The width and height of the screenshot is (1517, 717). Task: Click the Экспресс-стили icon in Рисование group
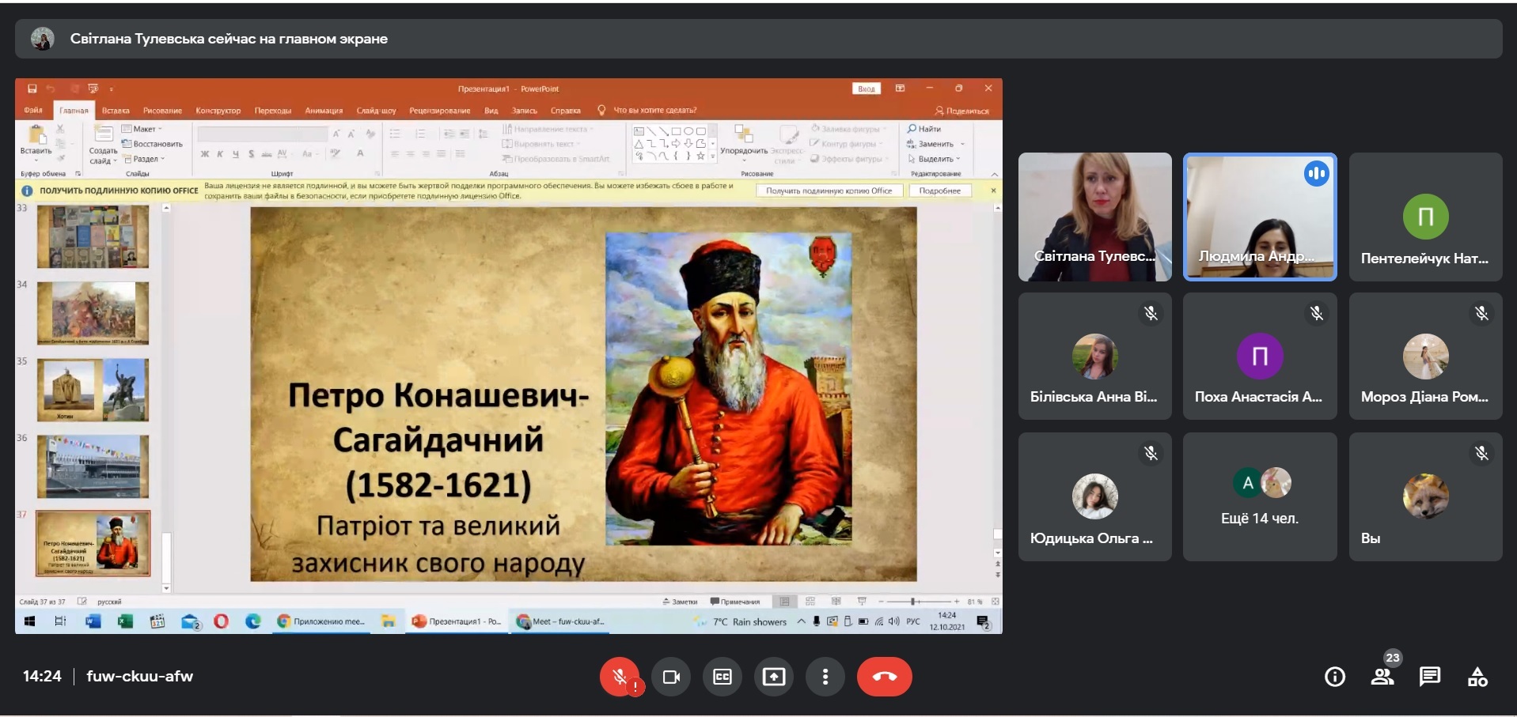[788, 134]
